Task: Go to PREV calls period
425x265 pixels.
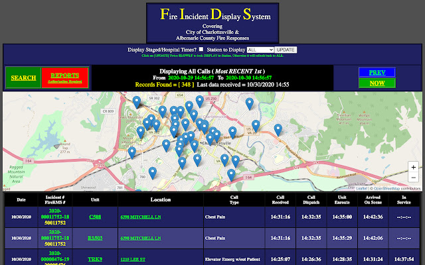Action: pos(377,72)
